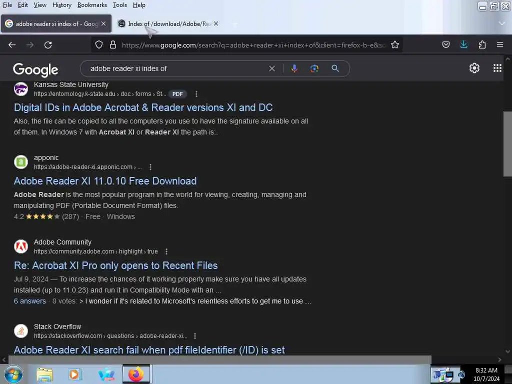Image resolution: width=512 pixels, height=384 pixels.
Task: Open the Tools menu
Action: (120, 5)
